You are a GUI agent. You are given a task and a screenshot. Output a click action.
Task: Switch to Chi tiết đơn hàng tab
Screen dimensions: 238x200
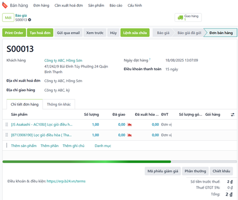pos(25,104)
